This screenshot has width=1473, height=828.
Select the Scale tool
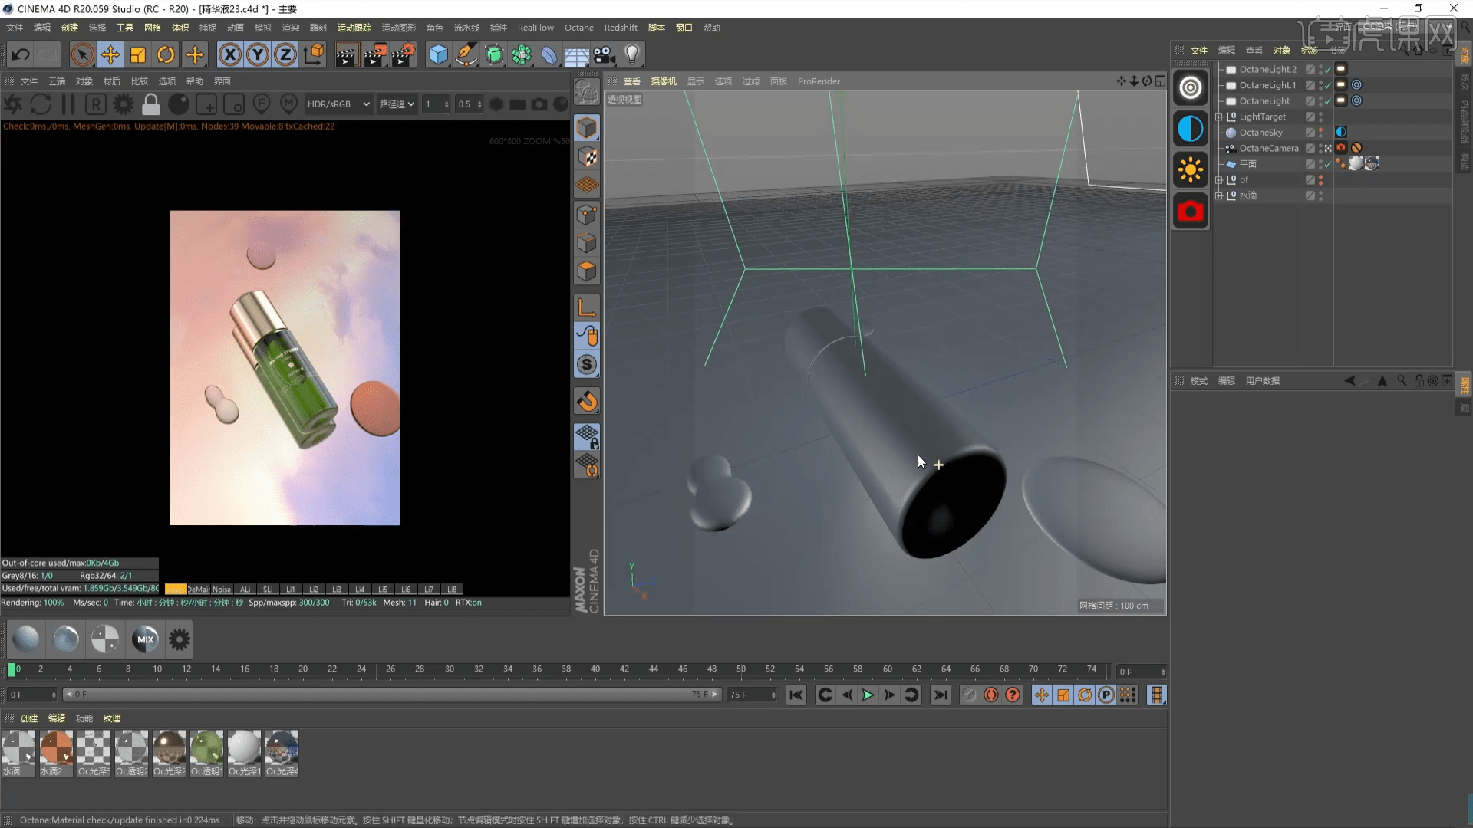137,54
